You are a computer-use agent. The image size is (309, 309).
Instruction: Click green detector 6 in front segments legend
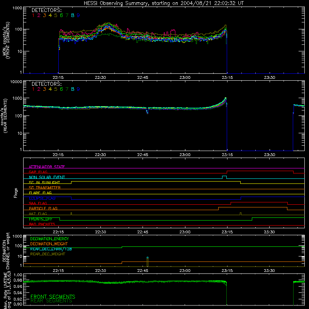[x=61, y=15]
